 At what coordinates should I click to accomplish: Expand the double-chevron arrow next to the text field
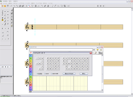tap(94, 50)
